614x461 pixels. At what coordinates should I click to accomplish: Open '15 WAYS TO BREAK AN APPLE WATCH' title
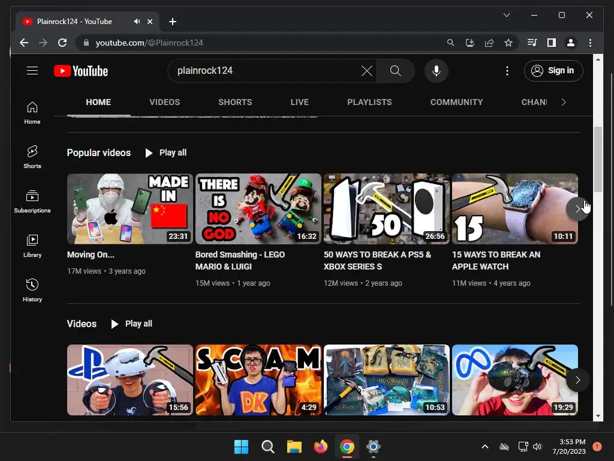496,261
